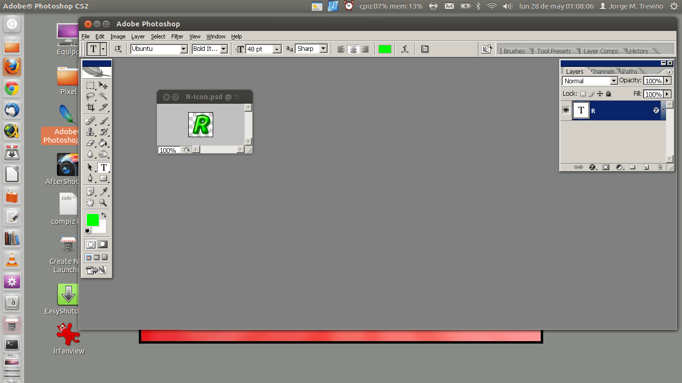Select the Type tool in toolbox
The image size is (682, 383).
103,168
